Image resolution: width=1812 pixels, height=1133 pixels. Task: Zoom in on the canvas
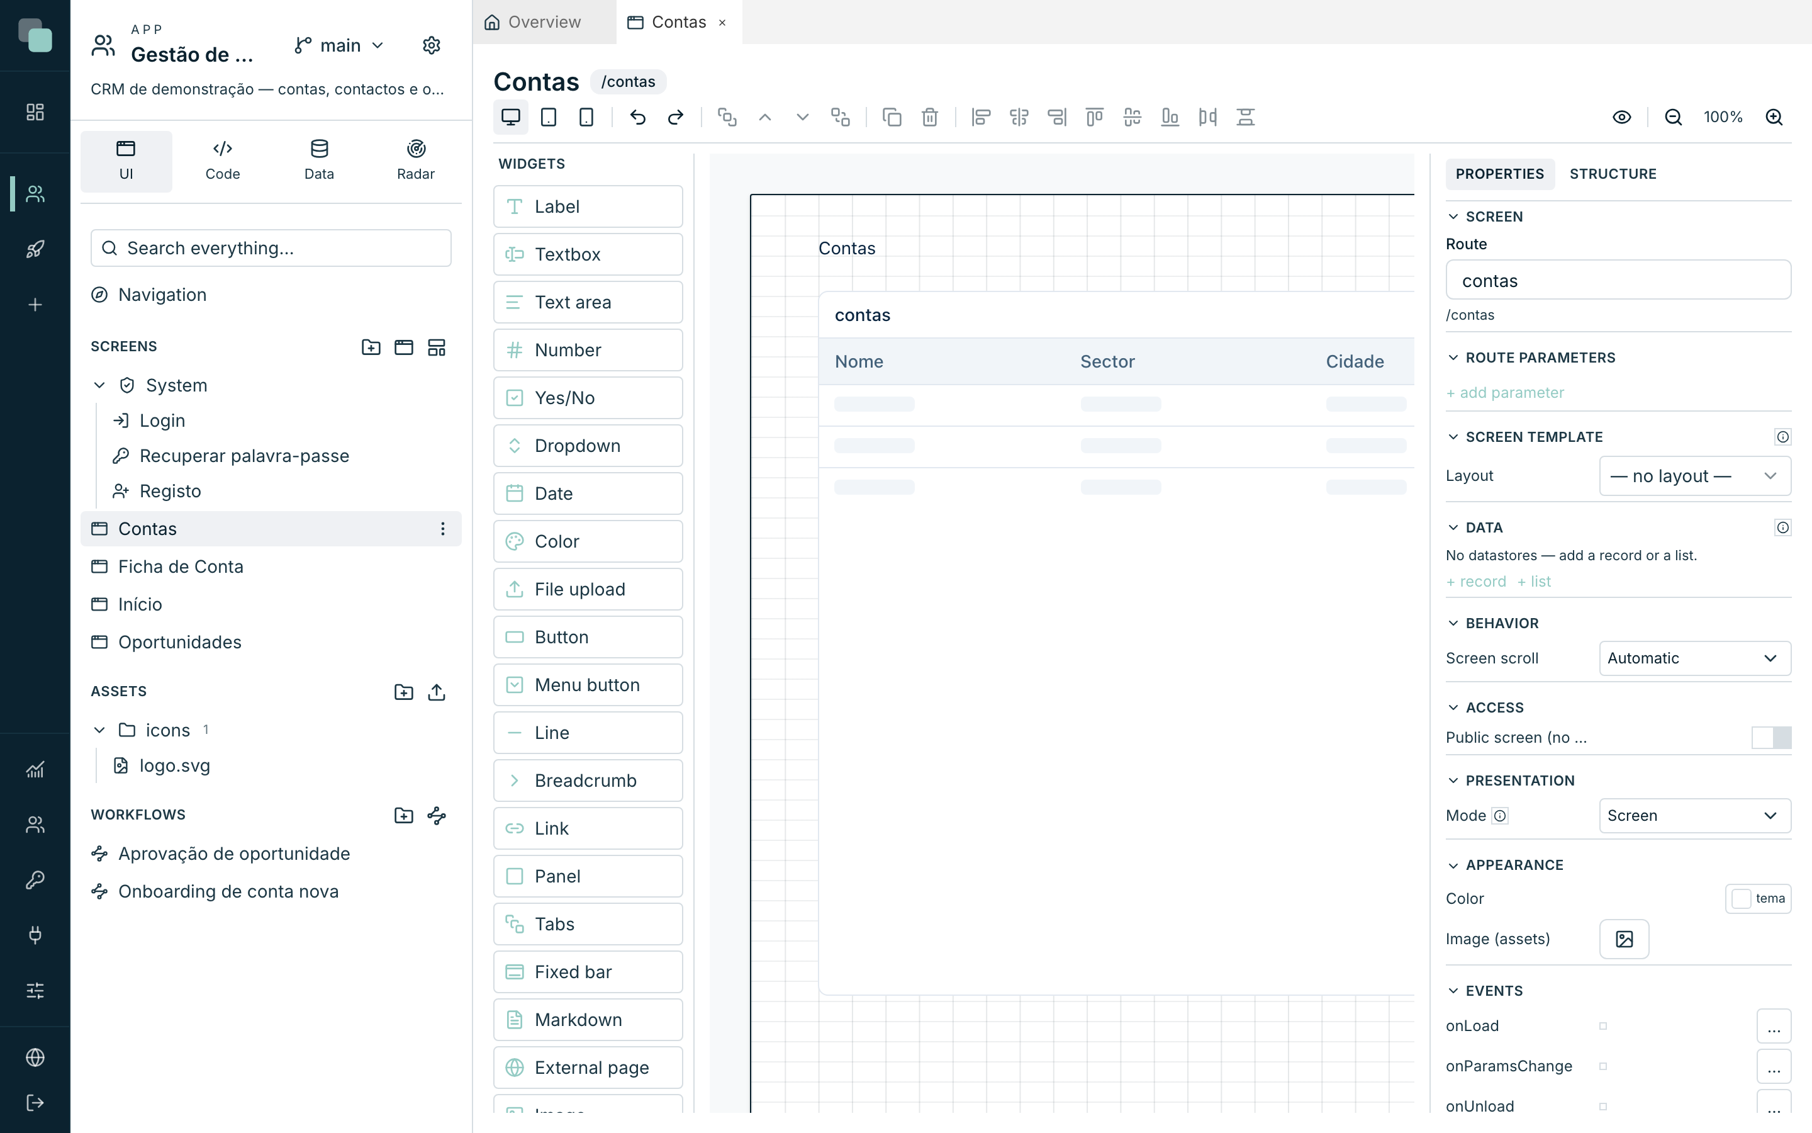click(x=1774, y=117)
